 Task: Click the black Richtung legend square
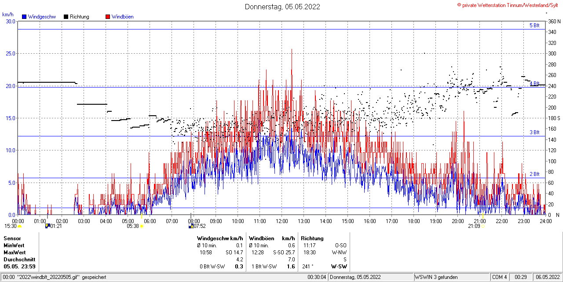66,17
